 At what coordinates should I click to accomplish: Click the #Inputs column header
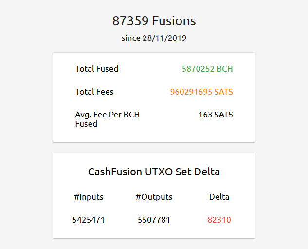click(x=89, y=197)
